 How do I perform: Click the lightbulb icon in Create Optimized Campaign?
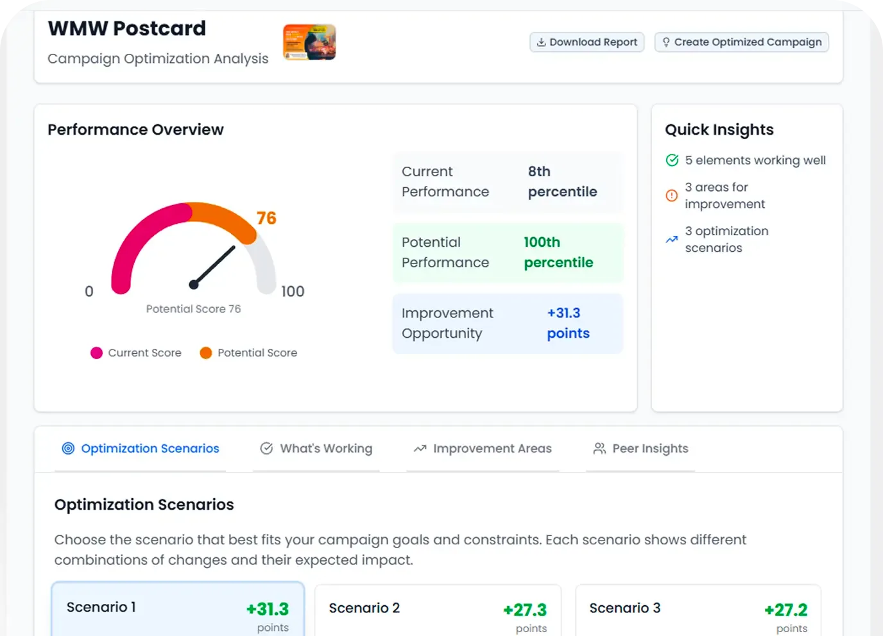tap(666, 42)
